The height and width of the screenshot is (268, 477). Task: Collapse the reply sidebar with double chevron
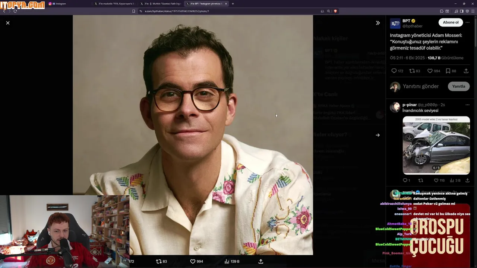[x=378, y=23]
